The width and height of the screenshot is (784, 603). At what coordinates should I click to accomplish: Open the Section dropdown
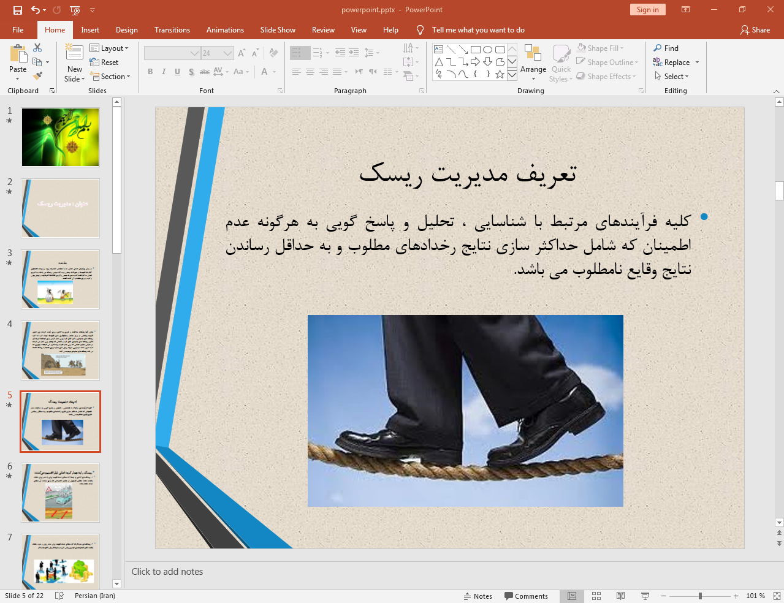tap(110, 76)
